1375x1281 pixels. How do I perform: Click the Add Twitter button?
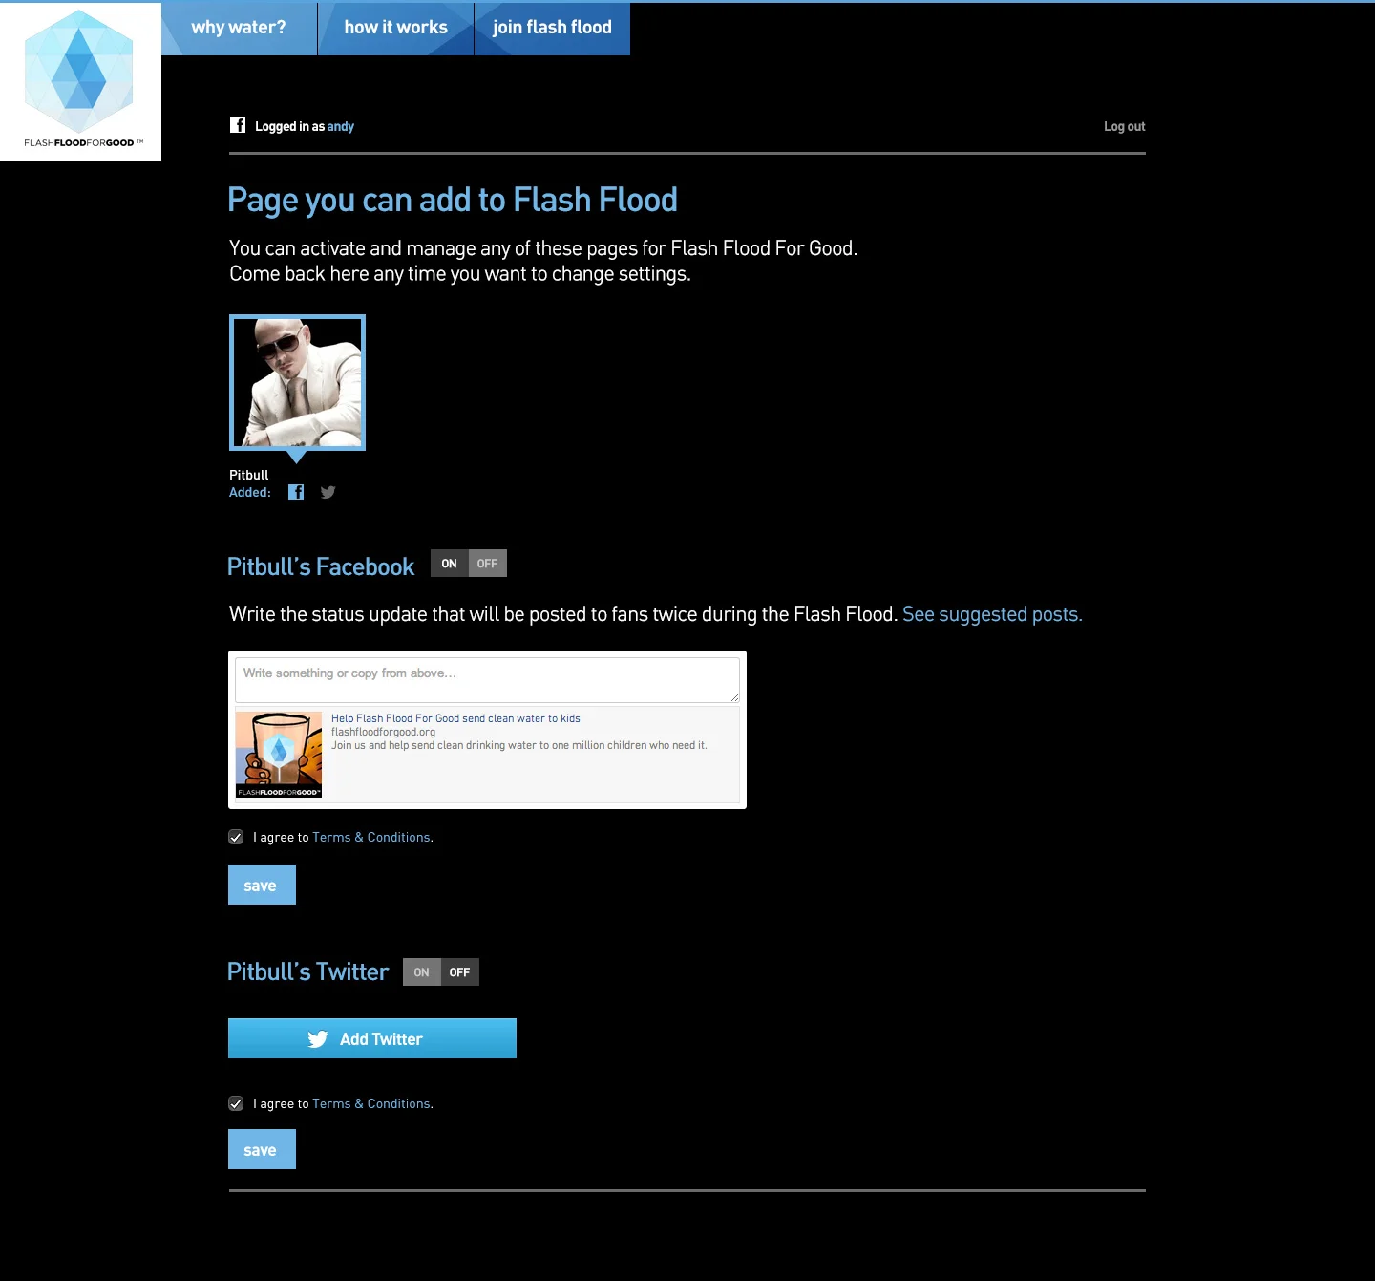point(371,1038)
